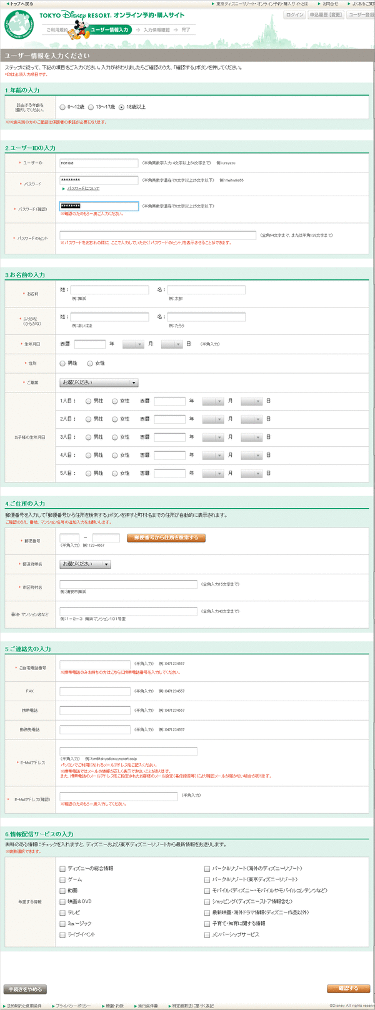
Task: Open the 特定商取引法に基づく表記 footer link
Action: coord(193,1006)
